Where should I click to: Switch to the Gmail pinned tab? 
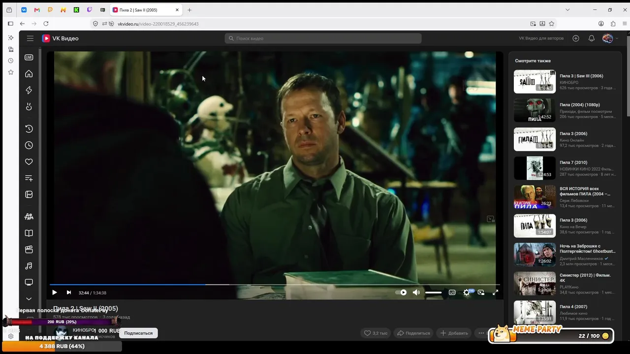[37, 10]
